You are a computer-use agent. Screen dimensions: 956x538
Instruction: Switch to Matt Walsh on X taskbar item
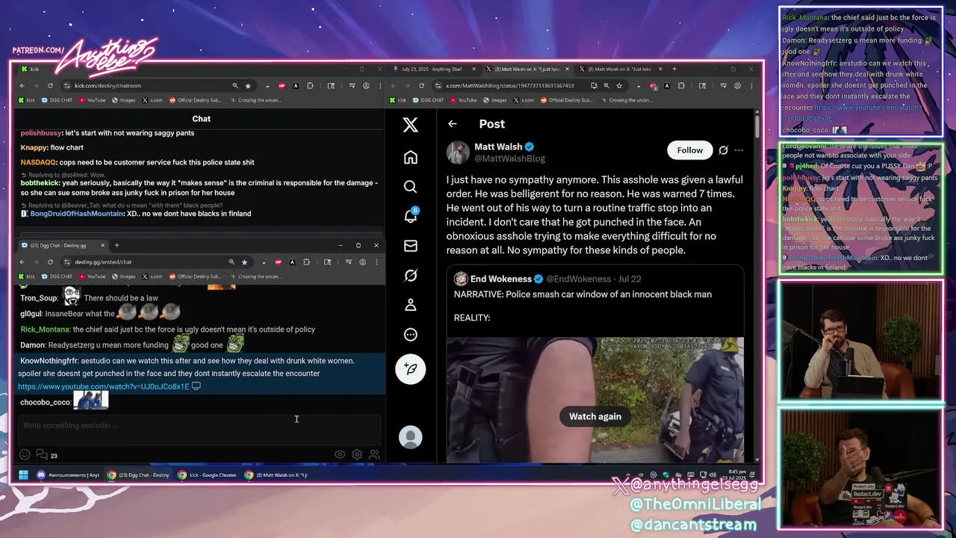coord(276,474)
